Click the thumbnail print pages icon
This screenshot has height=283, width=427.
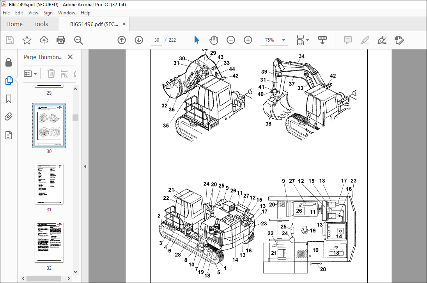(x=64, y=74)
